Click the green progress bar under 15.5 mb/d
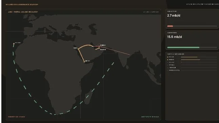Image resolution: width=219 pixels, height=123 pixels. 183,47
